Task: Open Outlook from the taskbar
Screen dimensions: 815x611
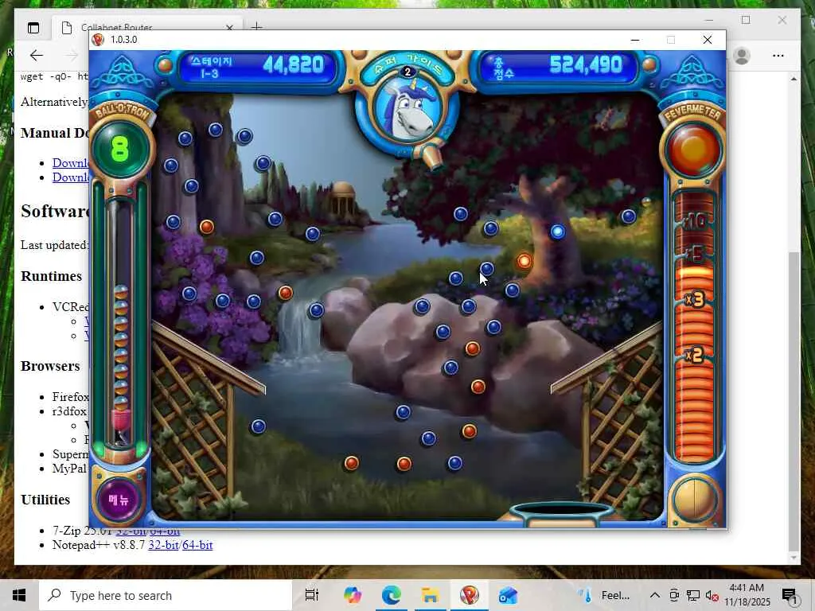Action: point(509,595)
